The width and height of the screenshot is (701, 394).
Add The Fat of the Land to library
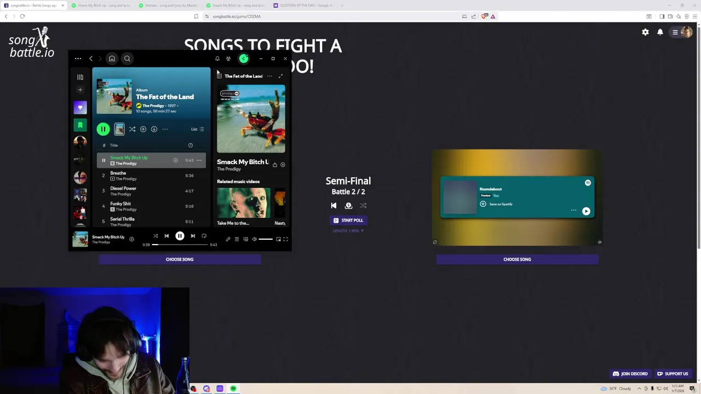pos(143,129)
